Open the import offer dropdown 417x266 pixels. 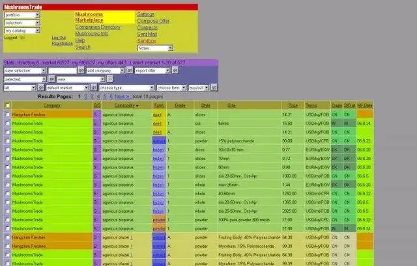pyautogui.click(x=152, y=71)
